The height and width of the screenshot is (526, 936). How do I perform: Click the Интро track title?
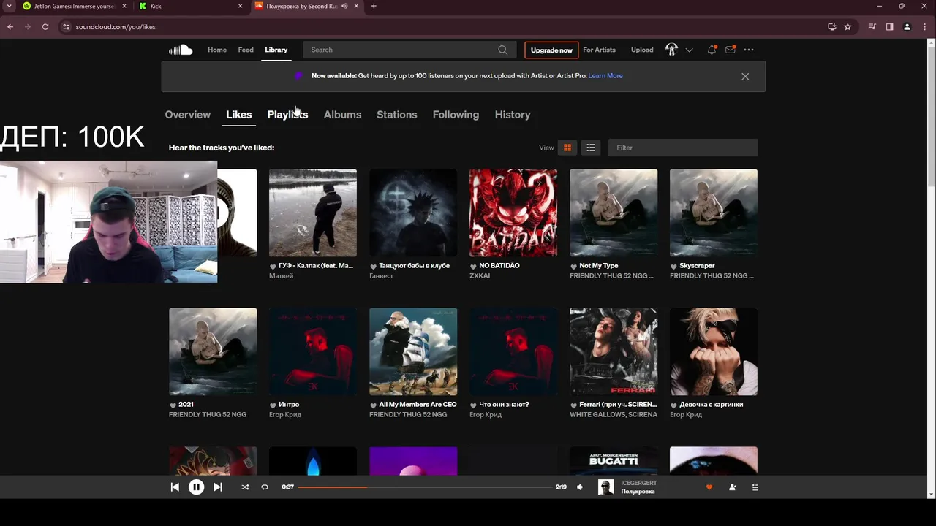(x=289, y=405)
